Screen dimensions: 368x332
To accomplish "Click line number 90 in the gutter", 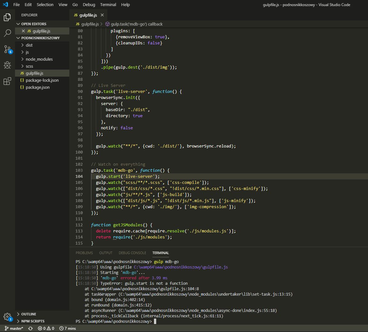I will pos(80,91).
